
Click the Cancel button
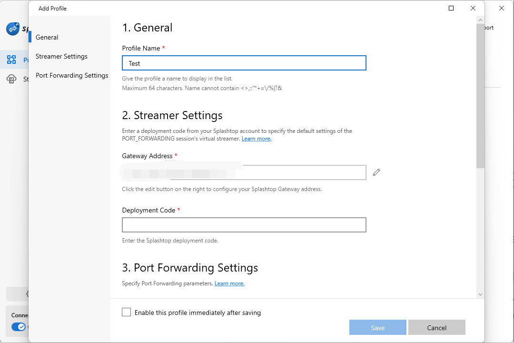coord(436,327)
